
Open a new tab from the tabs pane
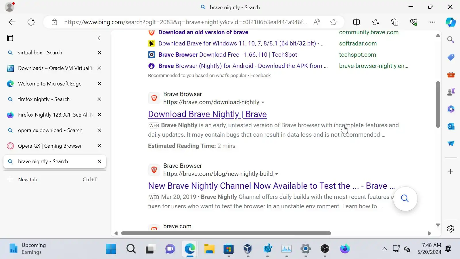tap(55, 179)
